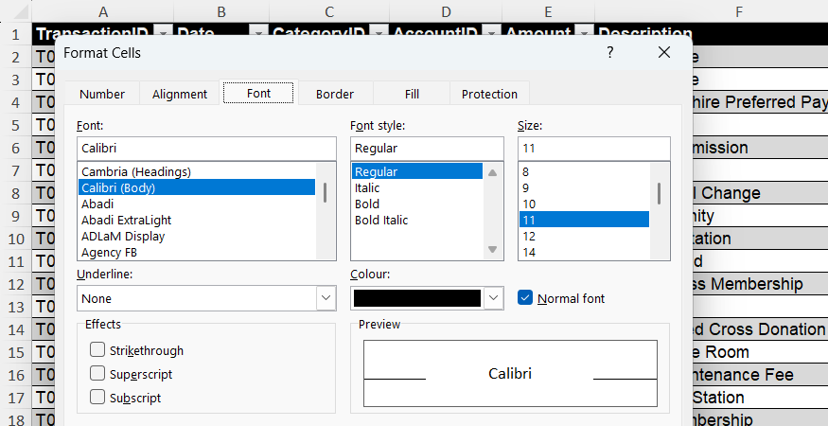828x426 pixels.
Task: Click the Font style input field
Action: (x=427, y=149)
